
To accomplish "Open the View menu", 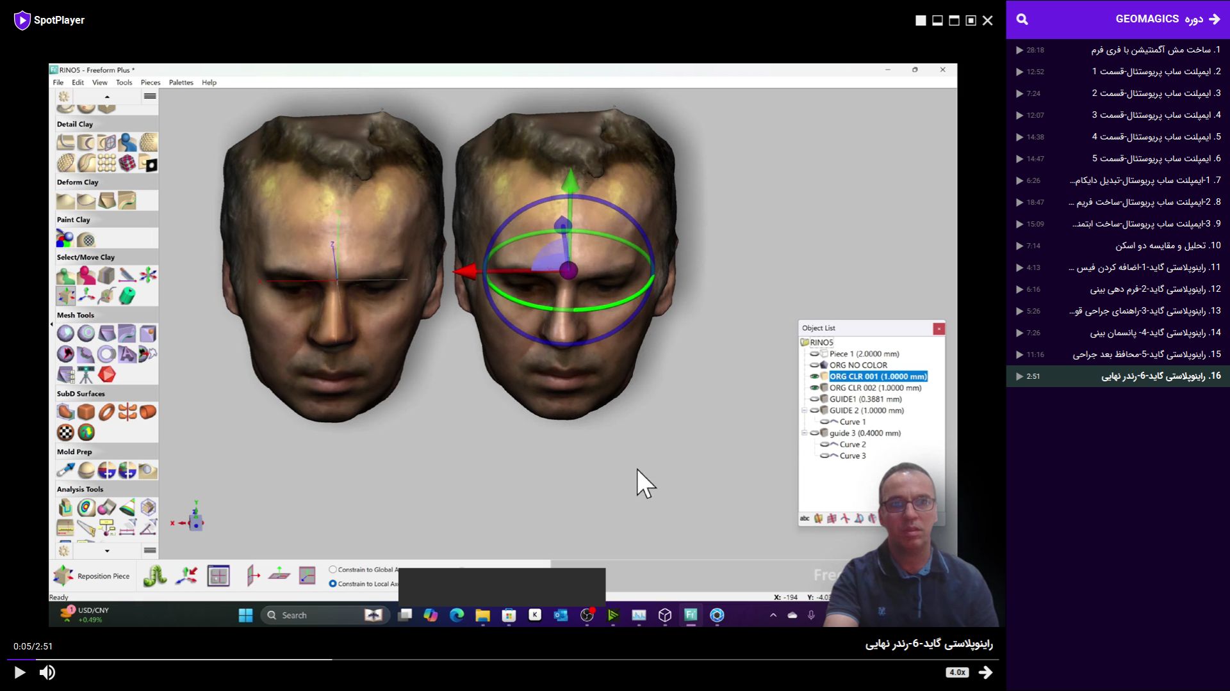I will coord(100,83).
